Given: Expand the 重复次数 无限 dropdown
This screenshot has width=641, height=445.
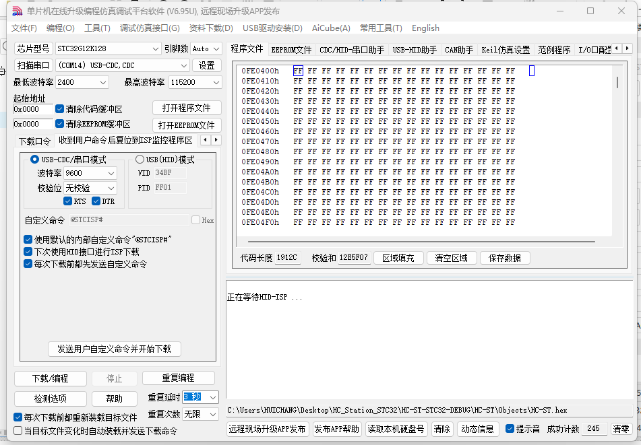Looking at the screenshot, I should click(213, 415).
